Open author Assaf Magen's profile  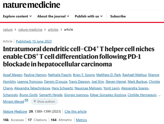12,75
